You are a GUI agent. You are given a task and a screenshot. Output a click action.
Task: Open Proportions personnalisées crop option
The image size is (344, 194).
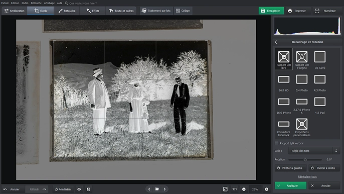(302, 128)
